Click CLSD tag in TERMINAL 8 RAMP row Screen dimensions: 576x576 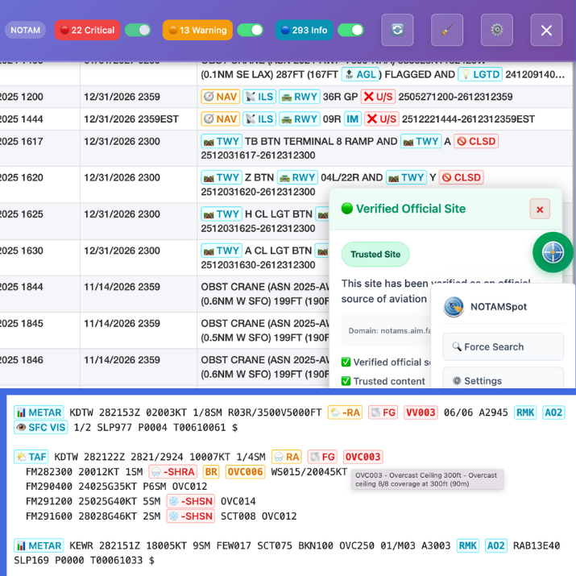[476, 142]
